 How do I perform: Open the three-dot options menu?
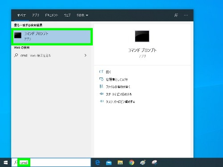(186, 15)
